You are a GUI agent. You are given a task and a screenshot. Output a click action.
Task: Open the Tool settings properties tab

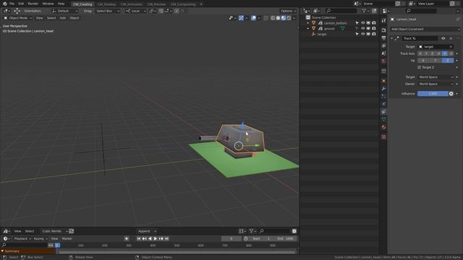click(383, 21)
